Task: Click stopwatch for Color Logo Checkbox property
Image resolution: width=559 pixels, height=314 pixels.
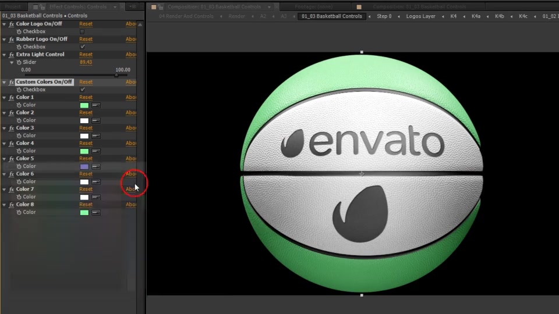Action: click(19, 31)
